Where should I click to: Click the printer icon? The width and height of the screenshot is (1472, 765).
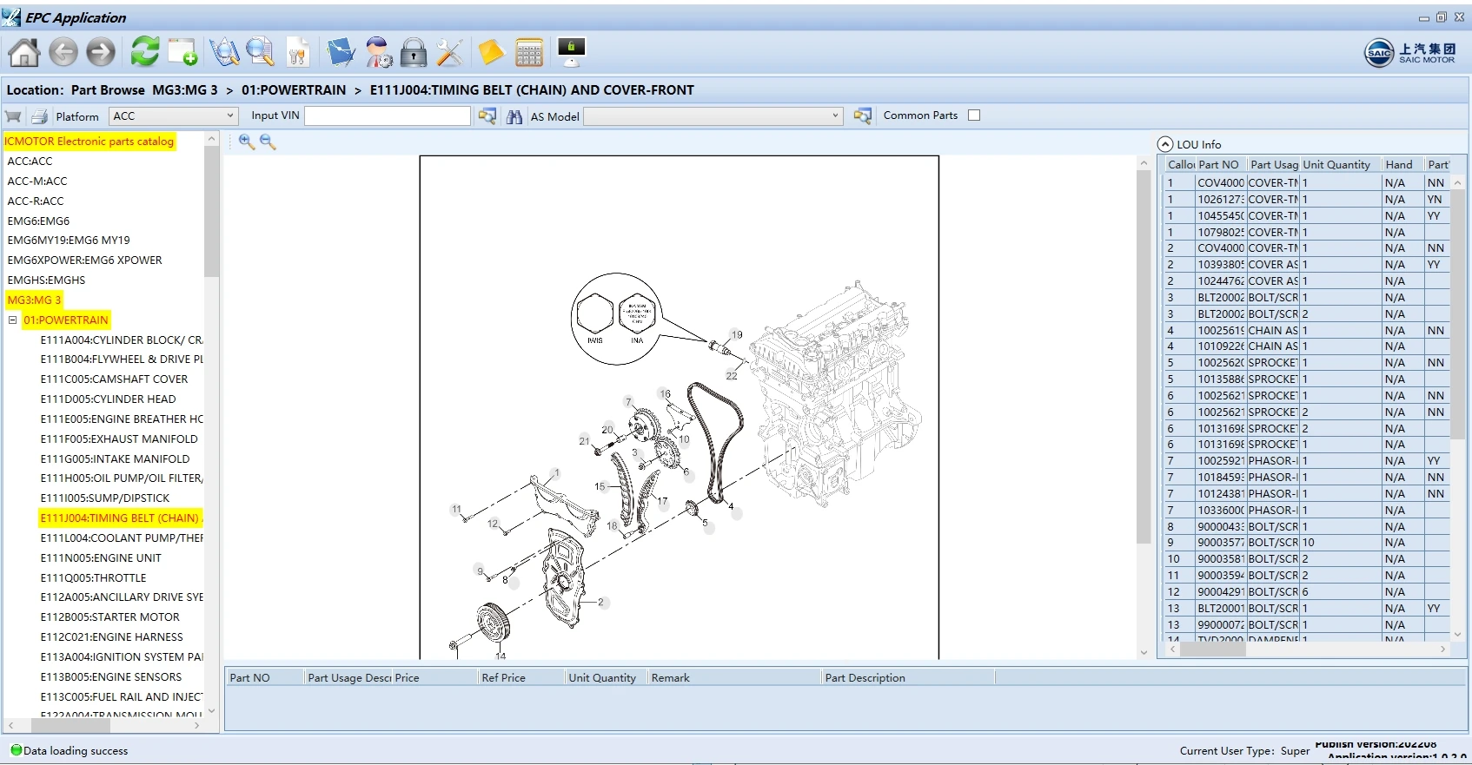pos(39,116)
